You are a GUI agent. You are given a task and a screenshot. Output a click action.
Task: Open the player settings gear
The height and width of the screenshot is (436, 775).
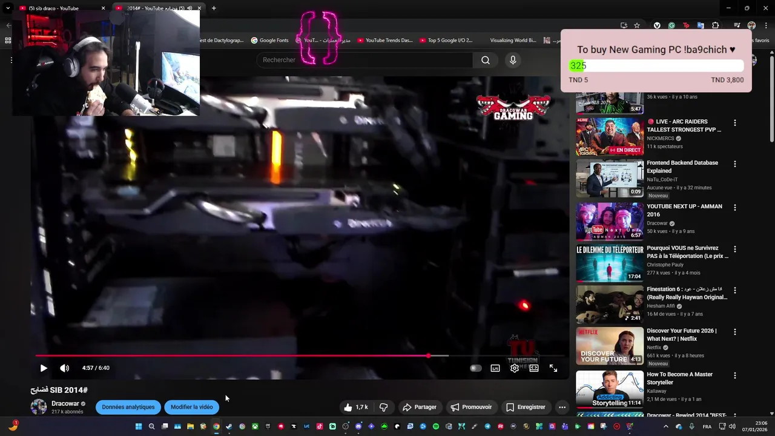click(515, 368)
